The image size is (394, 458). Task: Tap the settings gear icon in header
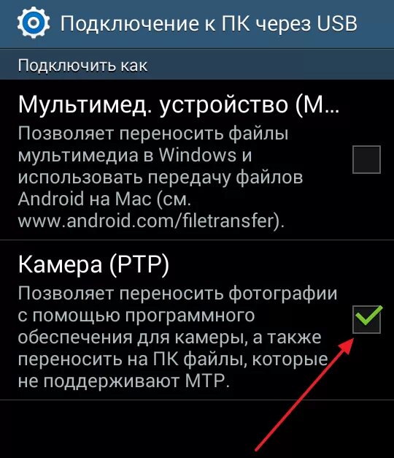pyautogui.click(x=34, y=23)
